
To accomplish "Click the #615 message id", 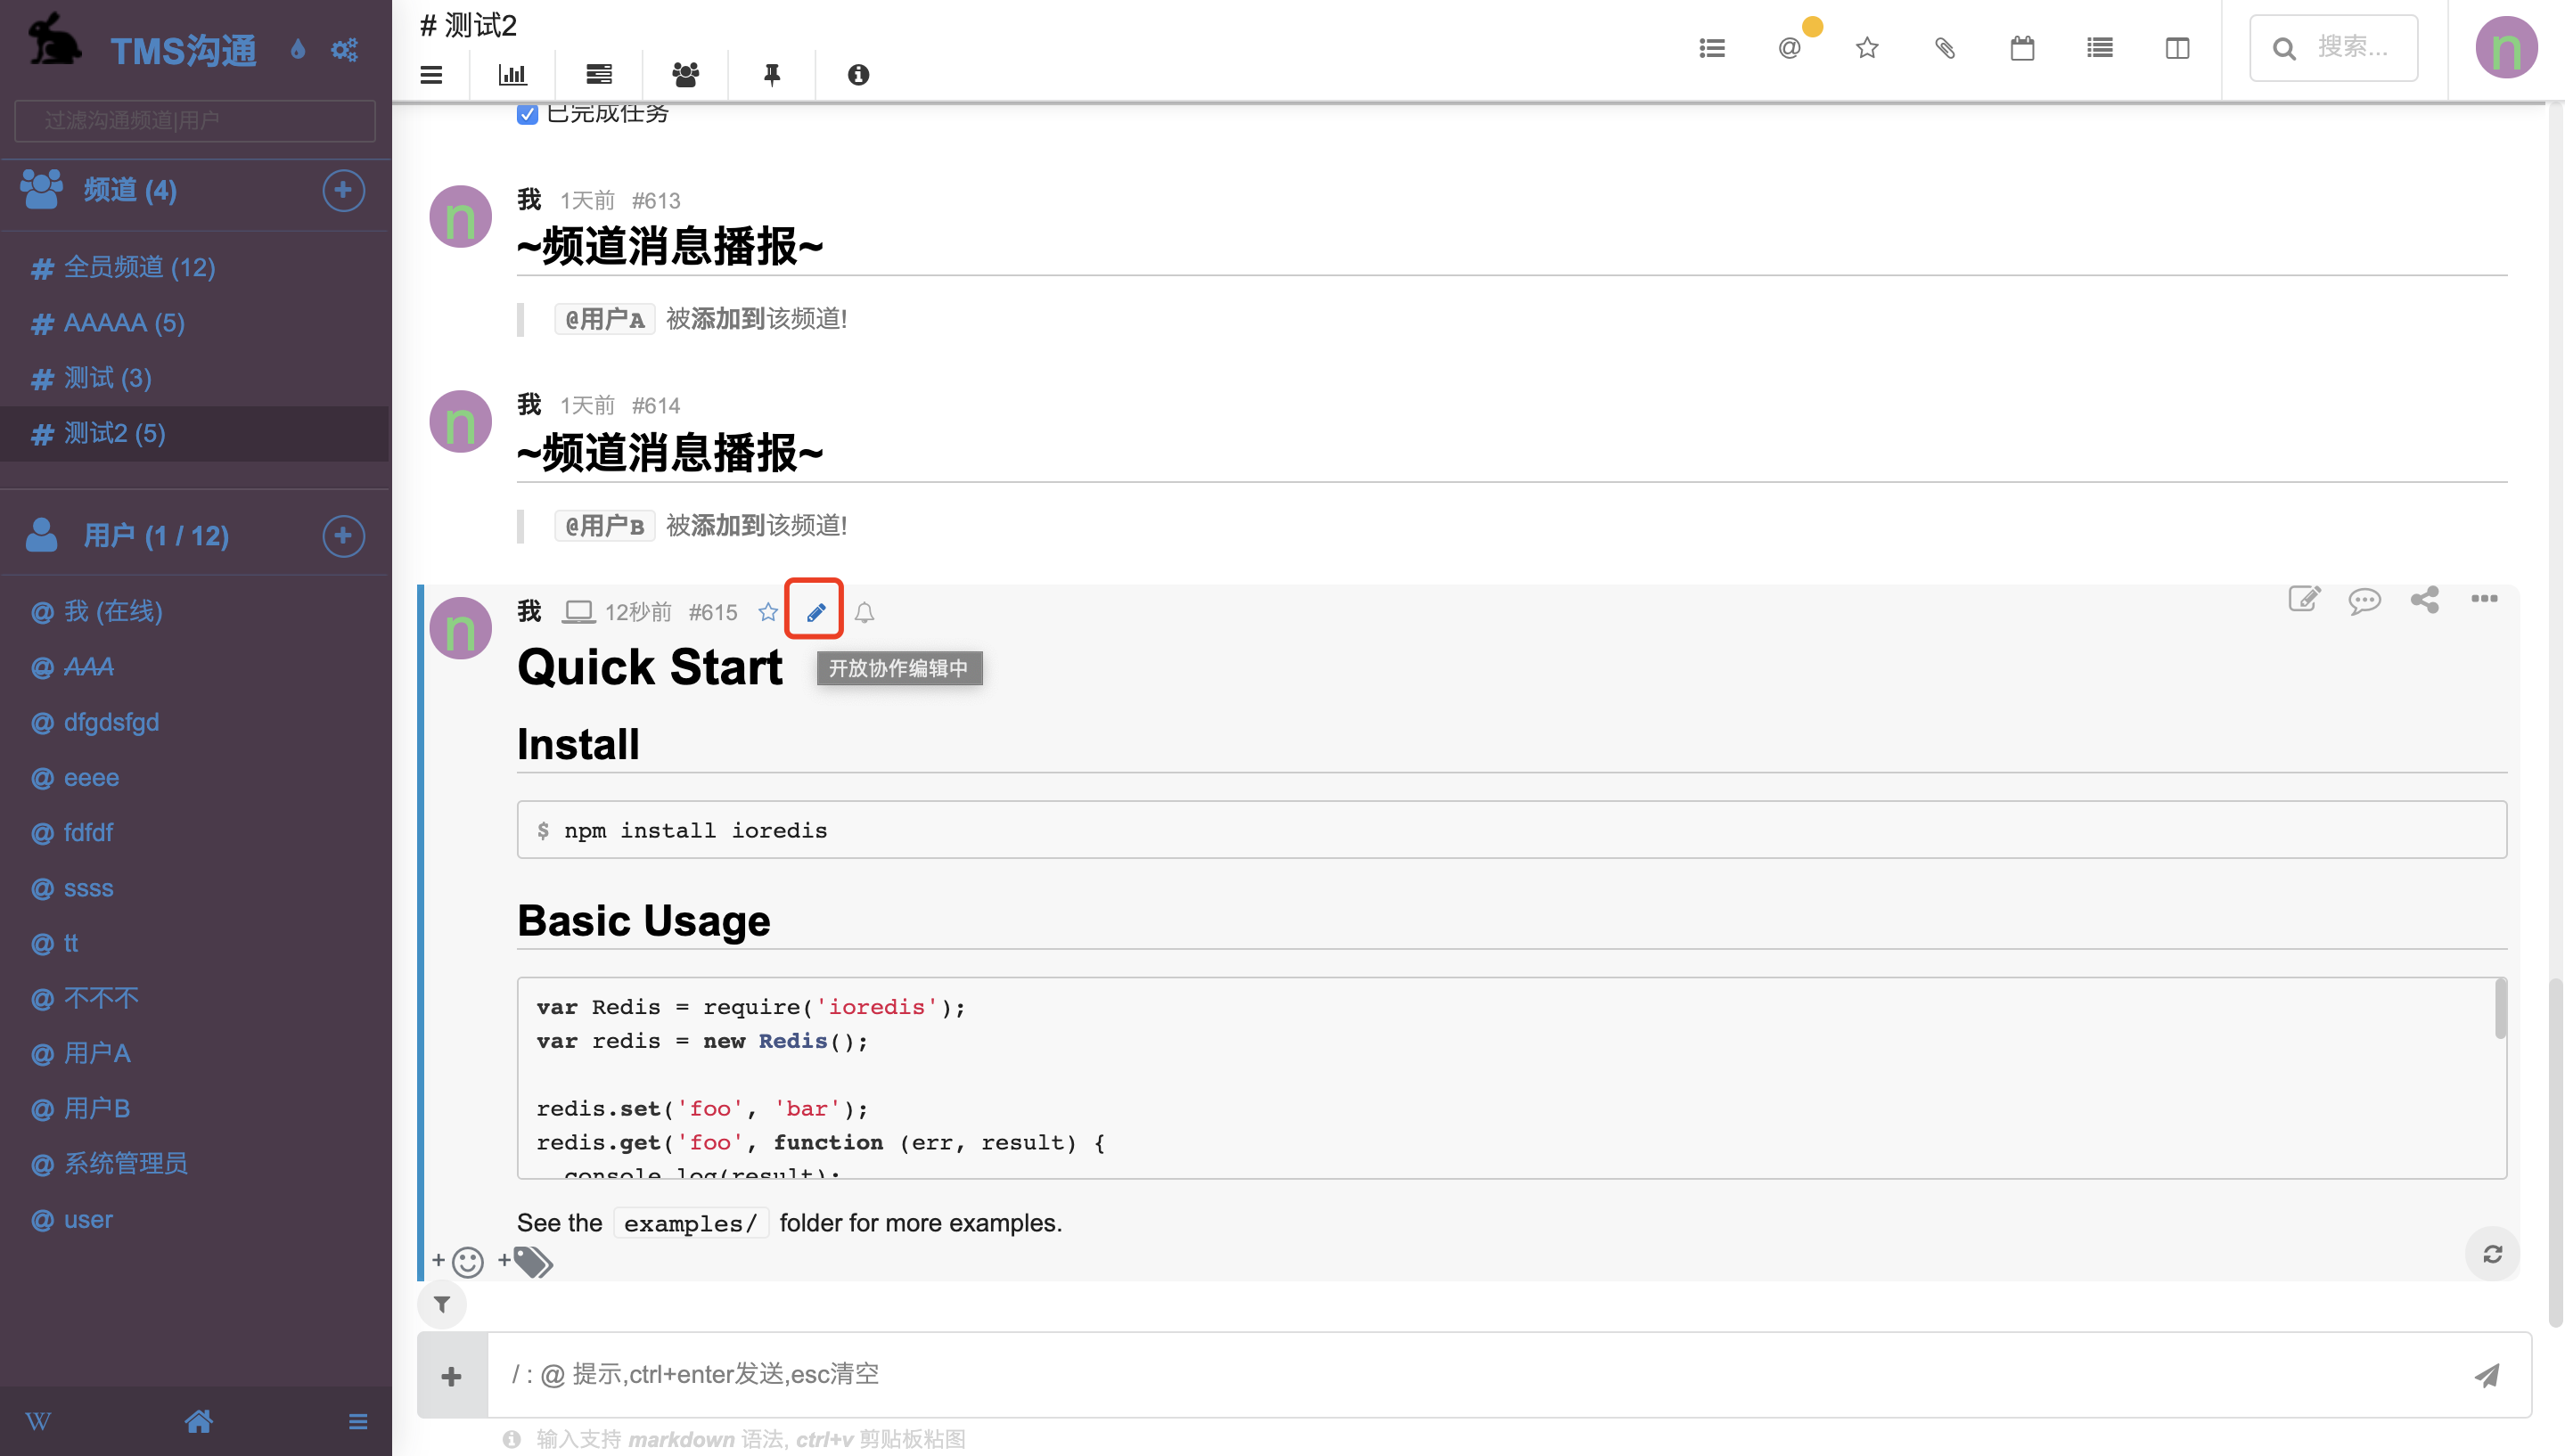I will click(712, 612).
